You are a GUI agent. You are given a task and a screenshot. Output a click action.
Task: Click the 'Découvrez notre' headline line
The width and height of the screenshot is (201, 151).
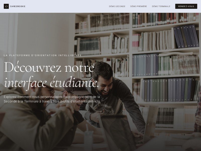49,67
